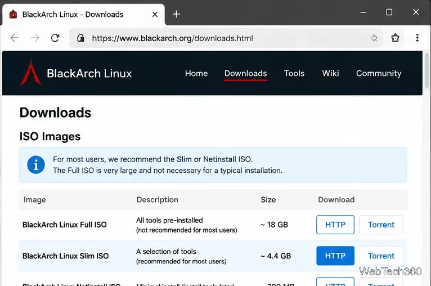The width and height of the screenshot is (431, 286).
Task: Click the BlackArch red logo
Action: 31,73
